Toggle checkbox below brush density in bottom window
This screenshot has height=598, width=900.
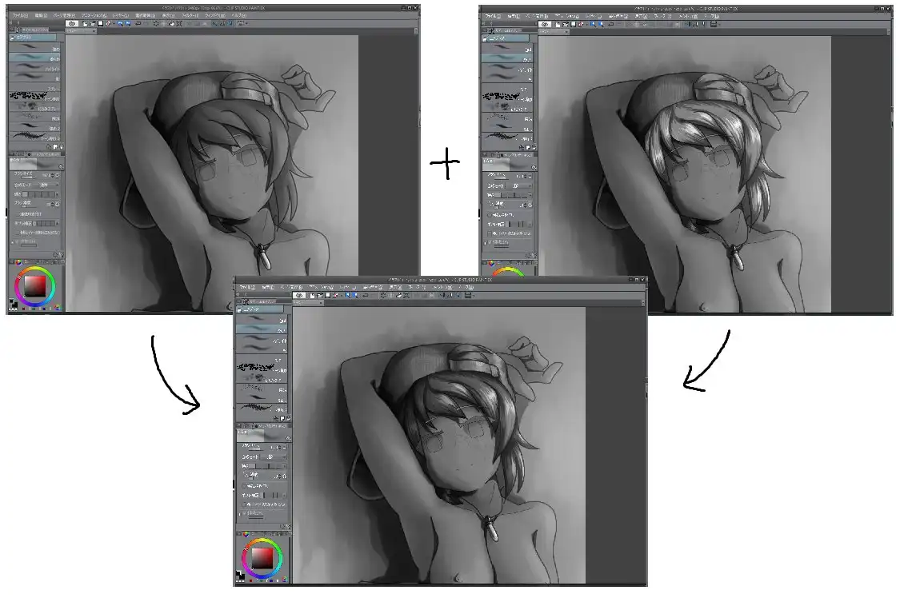pyautogui.click(x=243, y=485)
